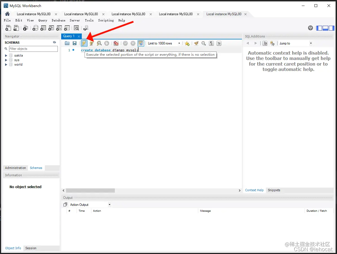Create a new SQL tab for queries
This screenshot has height=254, width=337.
(8, 28)
